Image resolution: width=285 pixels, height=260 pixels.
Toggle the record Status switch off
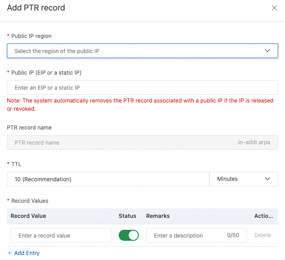coord(129,235)
